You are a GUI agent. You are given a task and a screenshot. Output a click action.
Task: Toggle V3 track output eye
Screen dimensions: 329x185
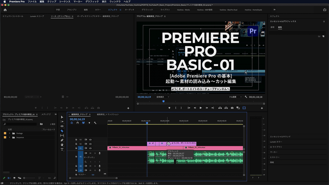(x=90, y=140)
